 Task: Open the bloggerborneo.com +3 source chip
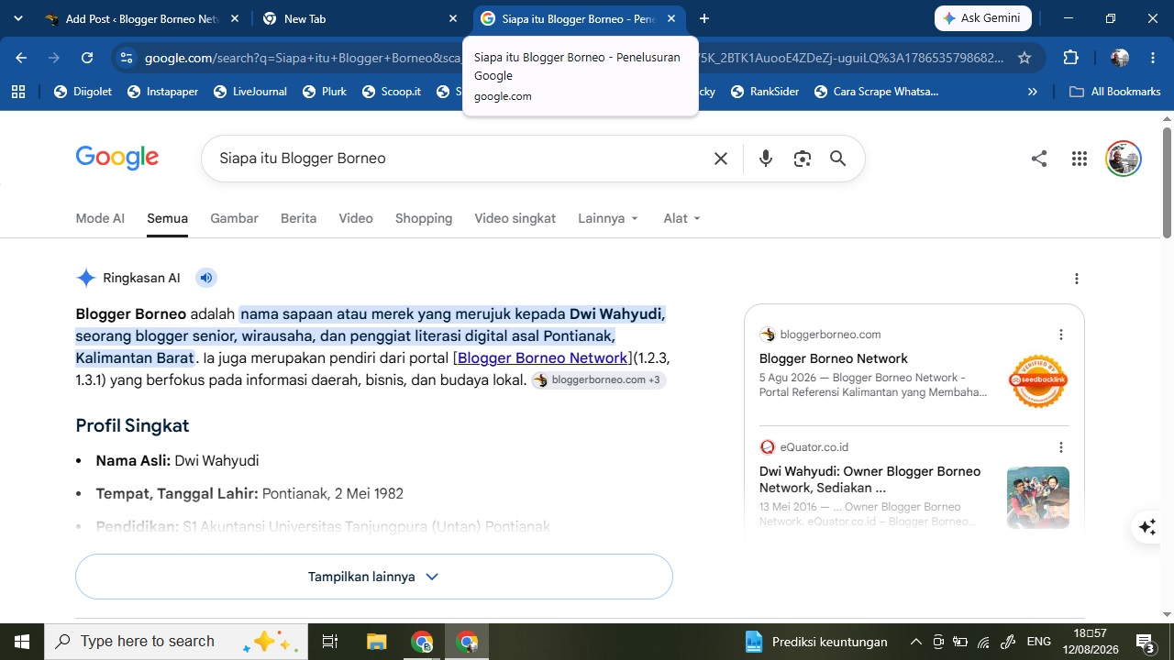pos(599,379)
